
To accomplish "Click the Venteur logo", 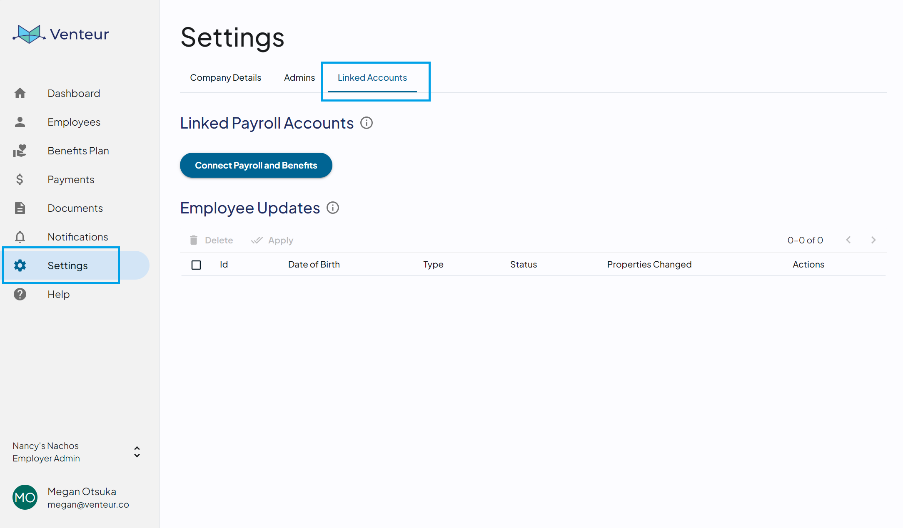I will click(61, 34).
